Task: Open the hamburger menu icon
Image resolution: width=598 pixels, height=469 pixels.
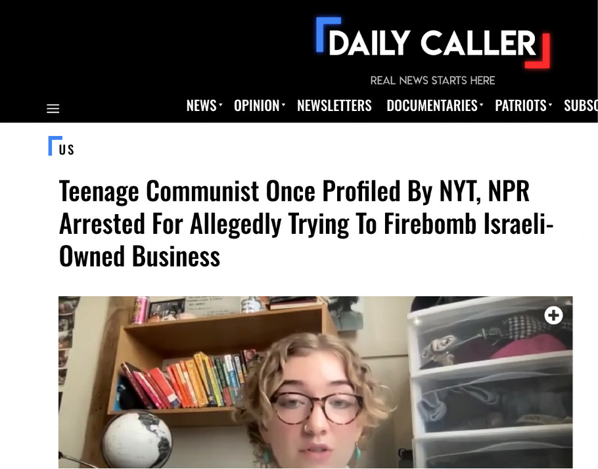Action: pos(53,108)
